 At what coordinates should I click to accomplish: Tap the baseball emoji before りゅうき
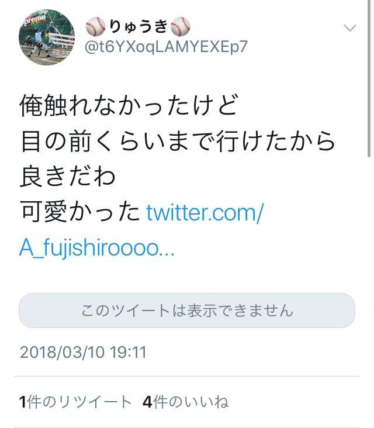(x=96, y=26)
